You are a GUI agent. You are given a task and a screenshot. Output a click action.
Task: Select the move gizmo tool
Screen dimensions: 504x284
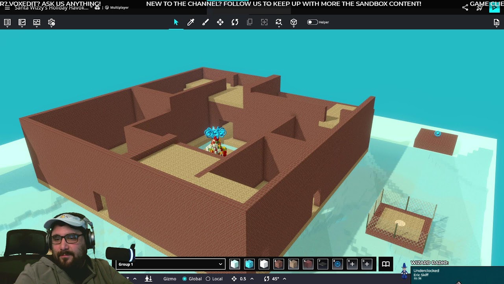(x=220, y=22)
